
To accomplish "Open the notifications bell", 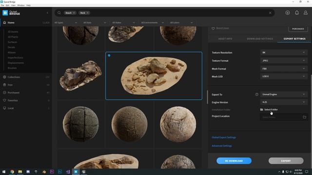I will pyautogui.click(x=297, y=13).
